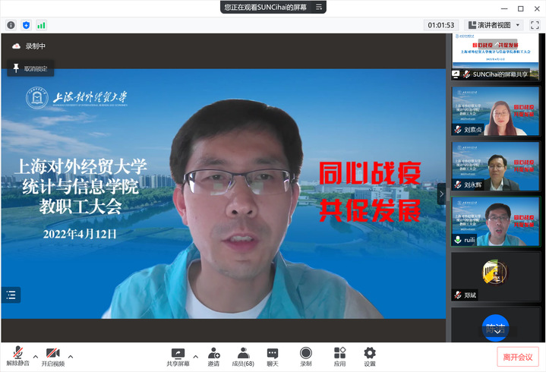The width and height of the screenshot is (546, 372).
Task: Click the meeting info icon at top left
Action: pos(11,25)
